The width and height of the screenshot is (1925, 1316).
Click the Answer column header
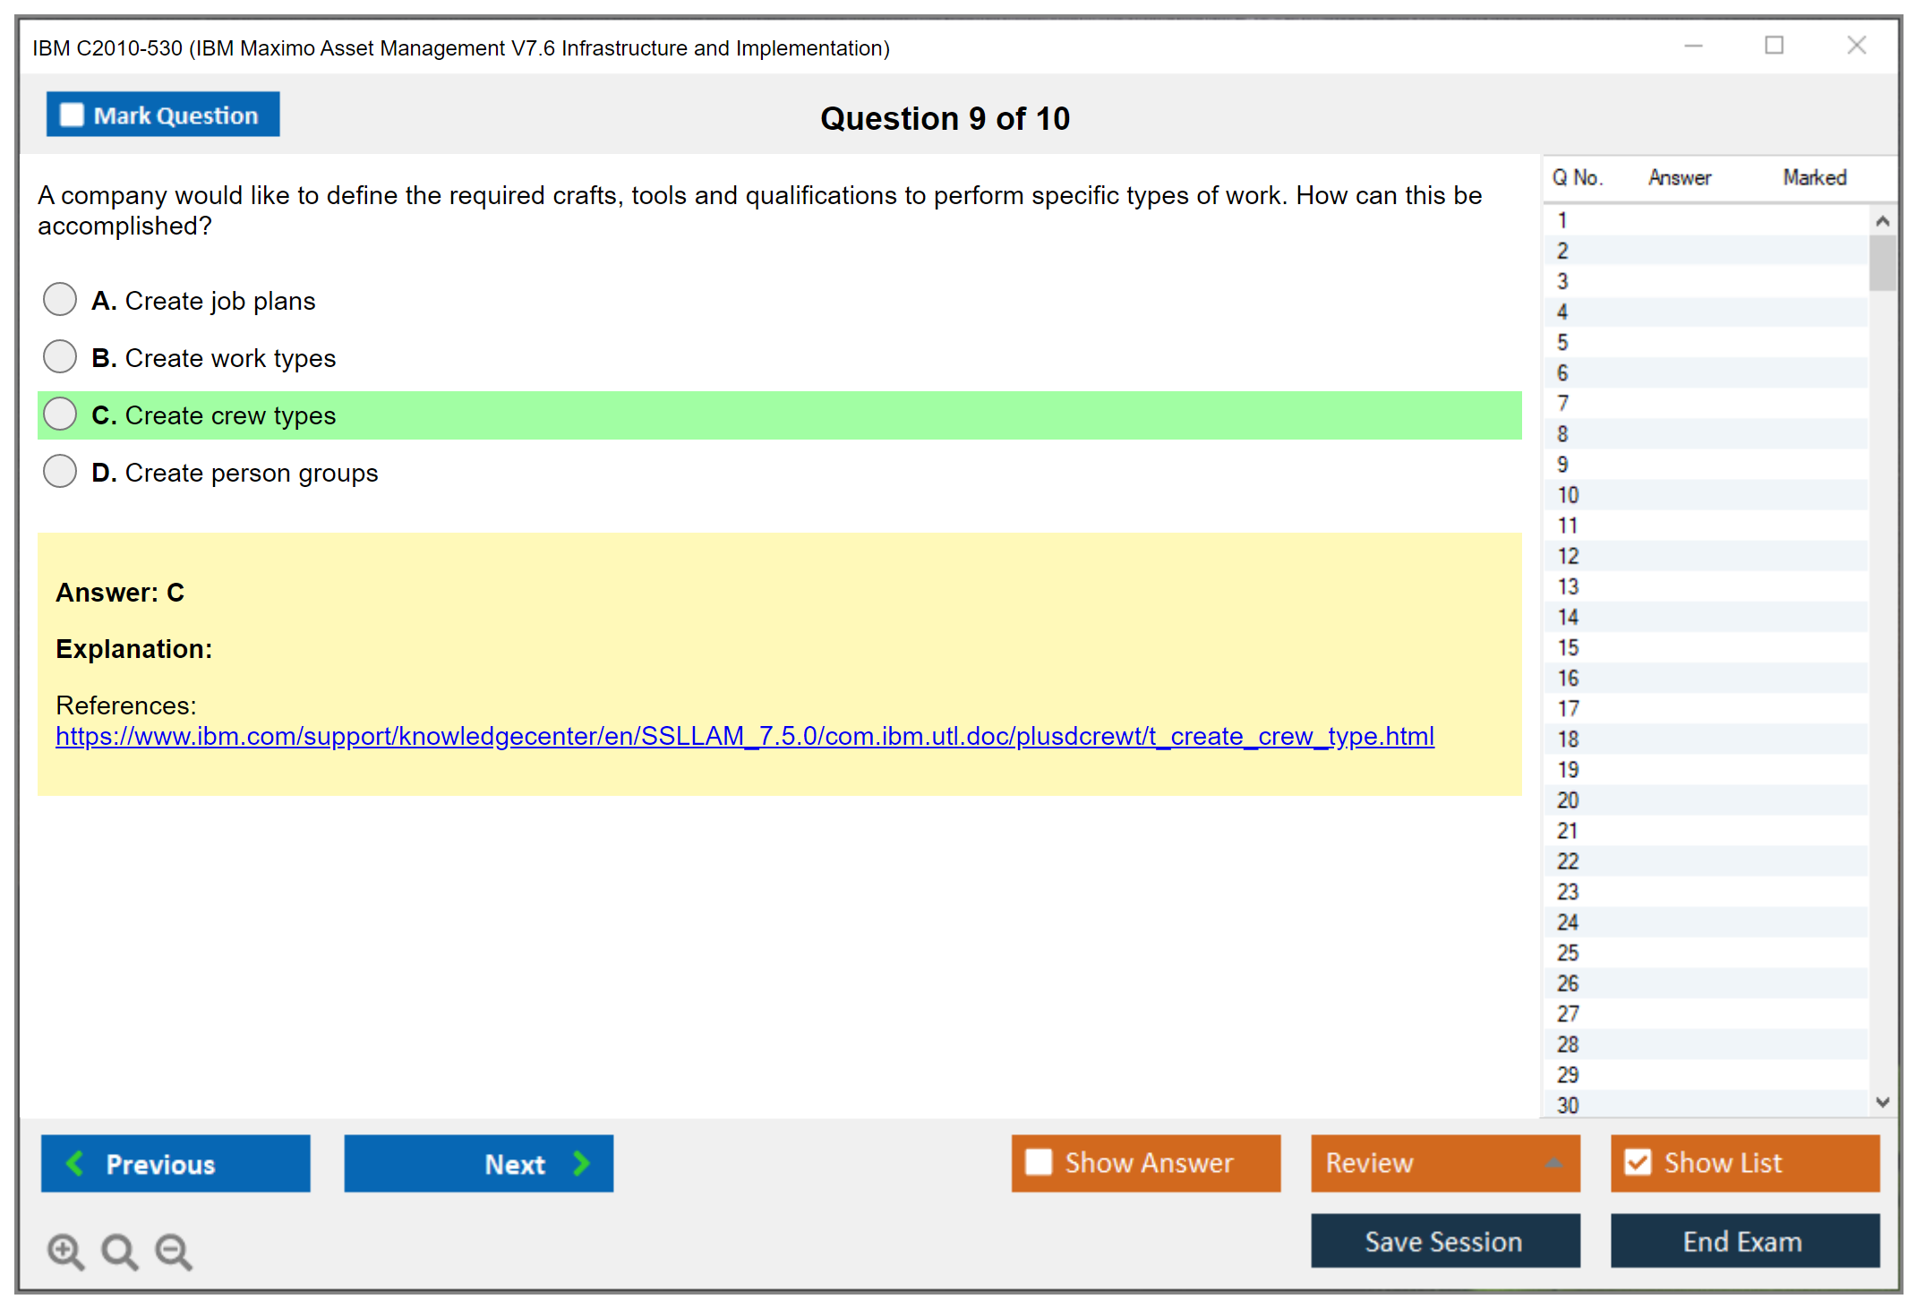(x=1679, y=177)
